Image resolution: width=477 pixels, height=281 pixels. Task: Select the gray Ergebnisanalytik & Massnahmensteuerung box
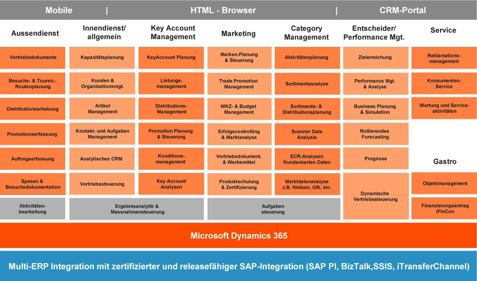pos(137,209)
